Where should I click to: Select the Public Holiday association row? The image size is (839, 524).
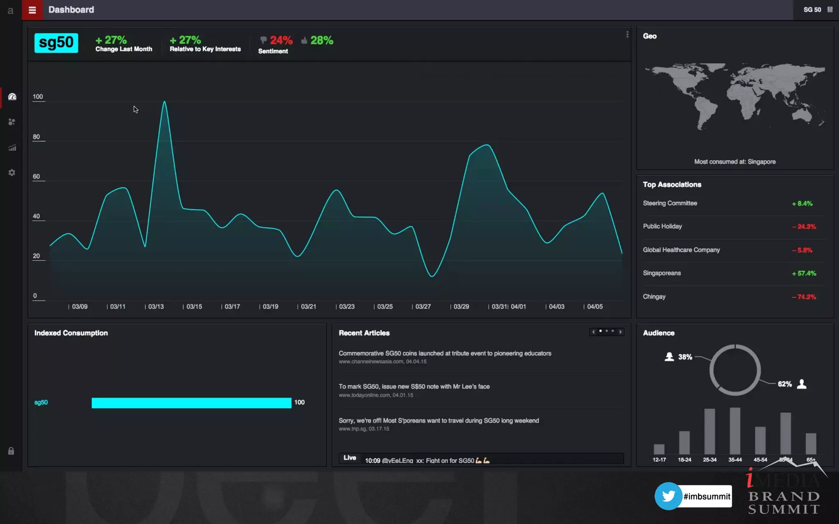[662, 226]
